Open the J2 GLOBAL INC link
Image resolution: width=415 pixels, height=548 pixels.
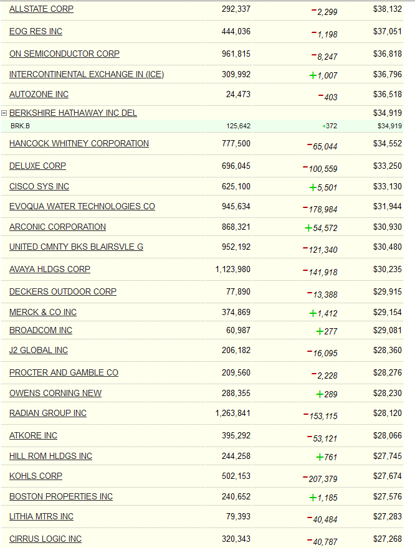39,351
